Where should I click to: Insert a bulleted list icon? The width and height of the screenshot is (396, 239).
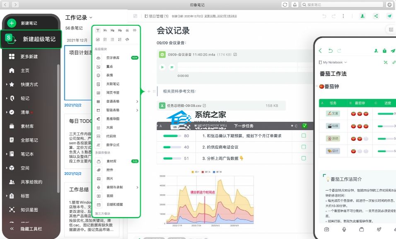pyautogui.click(x=113, y=39)
